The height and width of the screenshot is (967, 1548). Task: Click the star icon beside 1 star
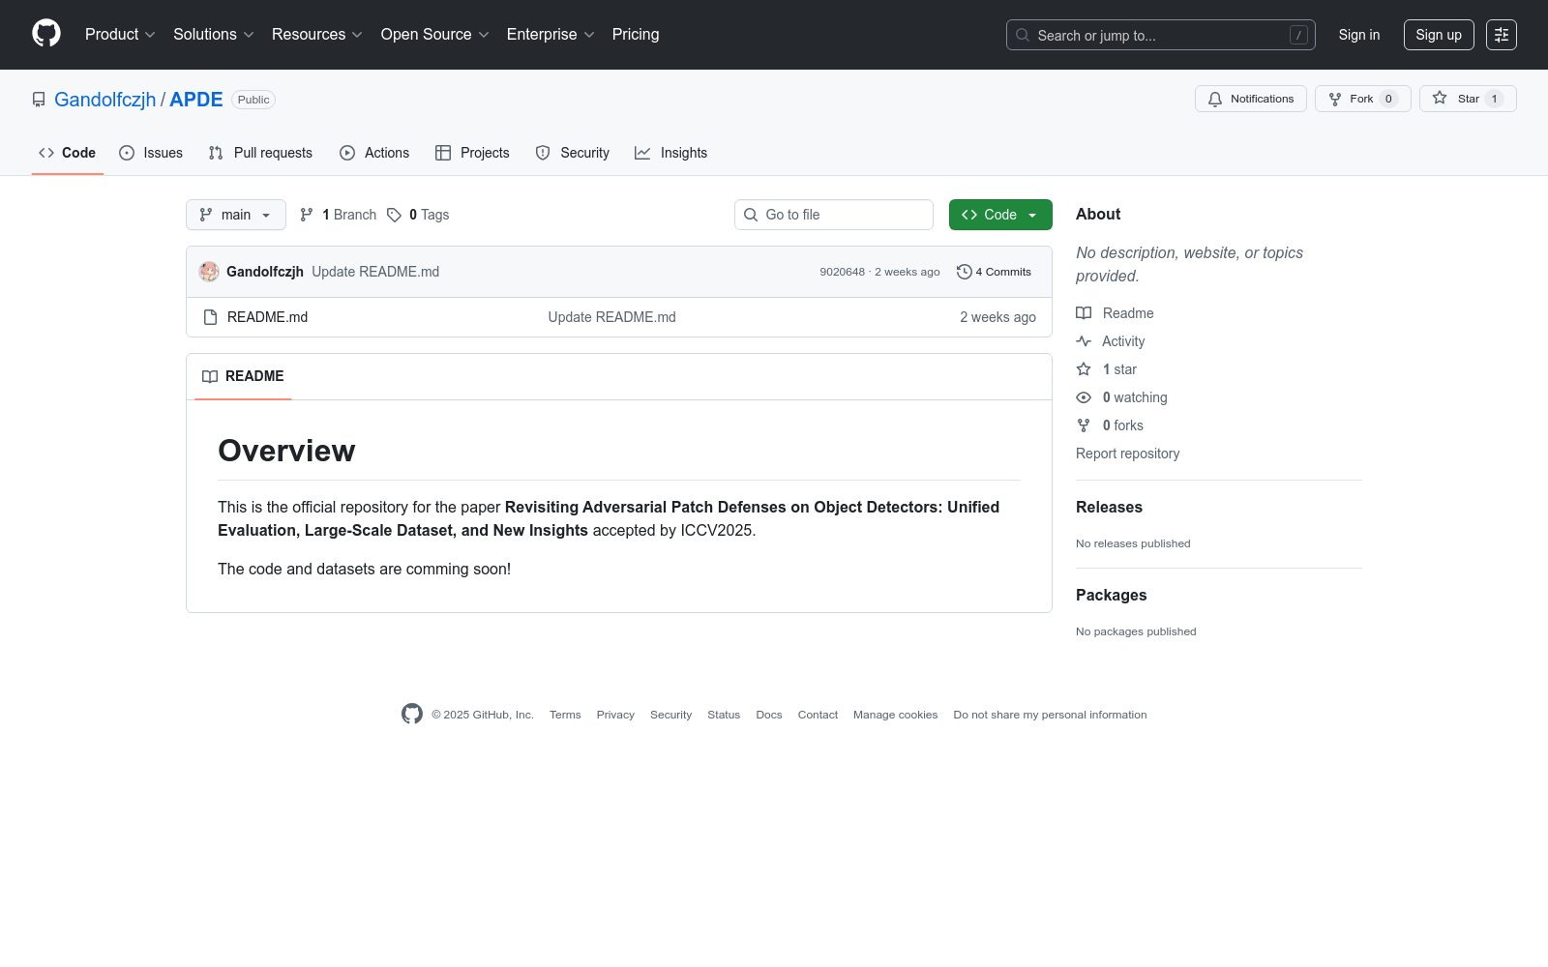(x=1084, y=369)
